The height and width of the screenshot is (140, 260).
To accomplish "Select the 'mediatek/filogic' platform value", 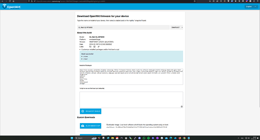I will click(x=95, y=39).
